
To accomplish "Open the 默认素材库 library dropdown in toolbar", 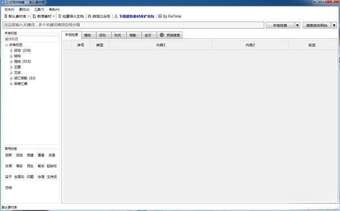I will [17, 16].
